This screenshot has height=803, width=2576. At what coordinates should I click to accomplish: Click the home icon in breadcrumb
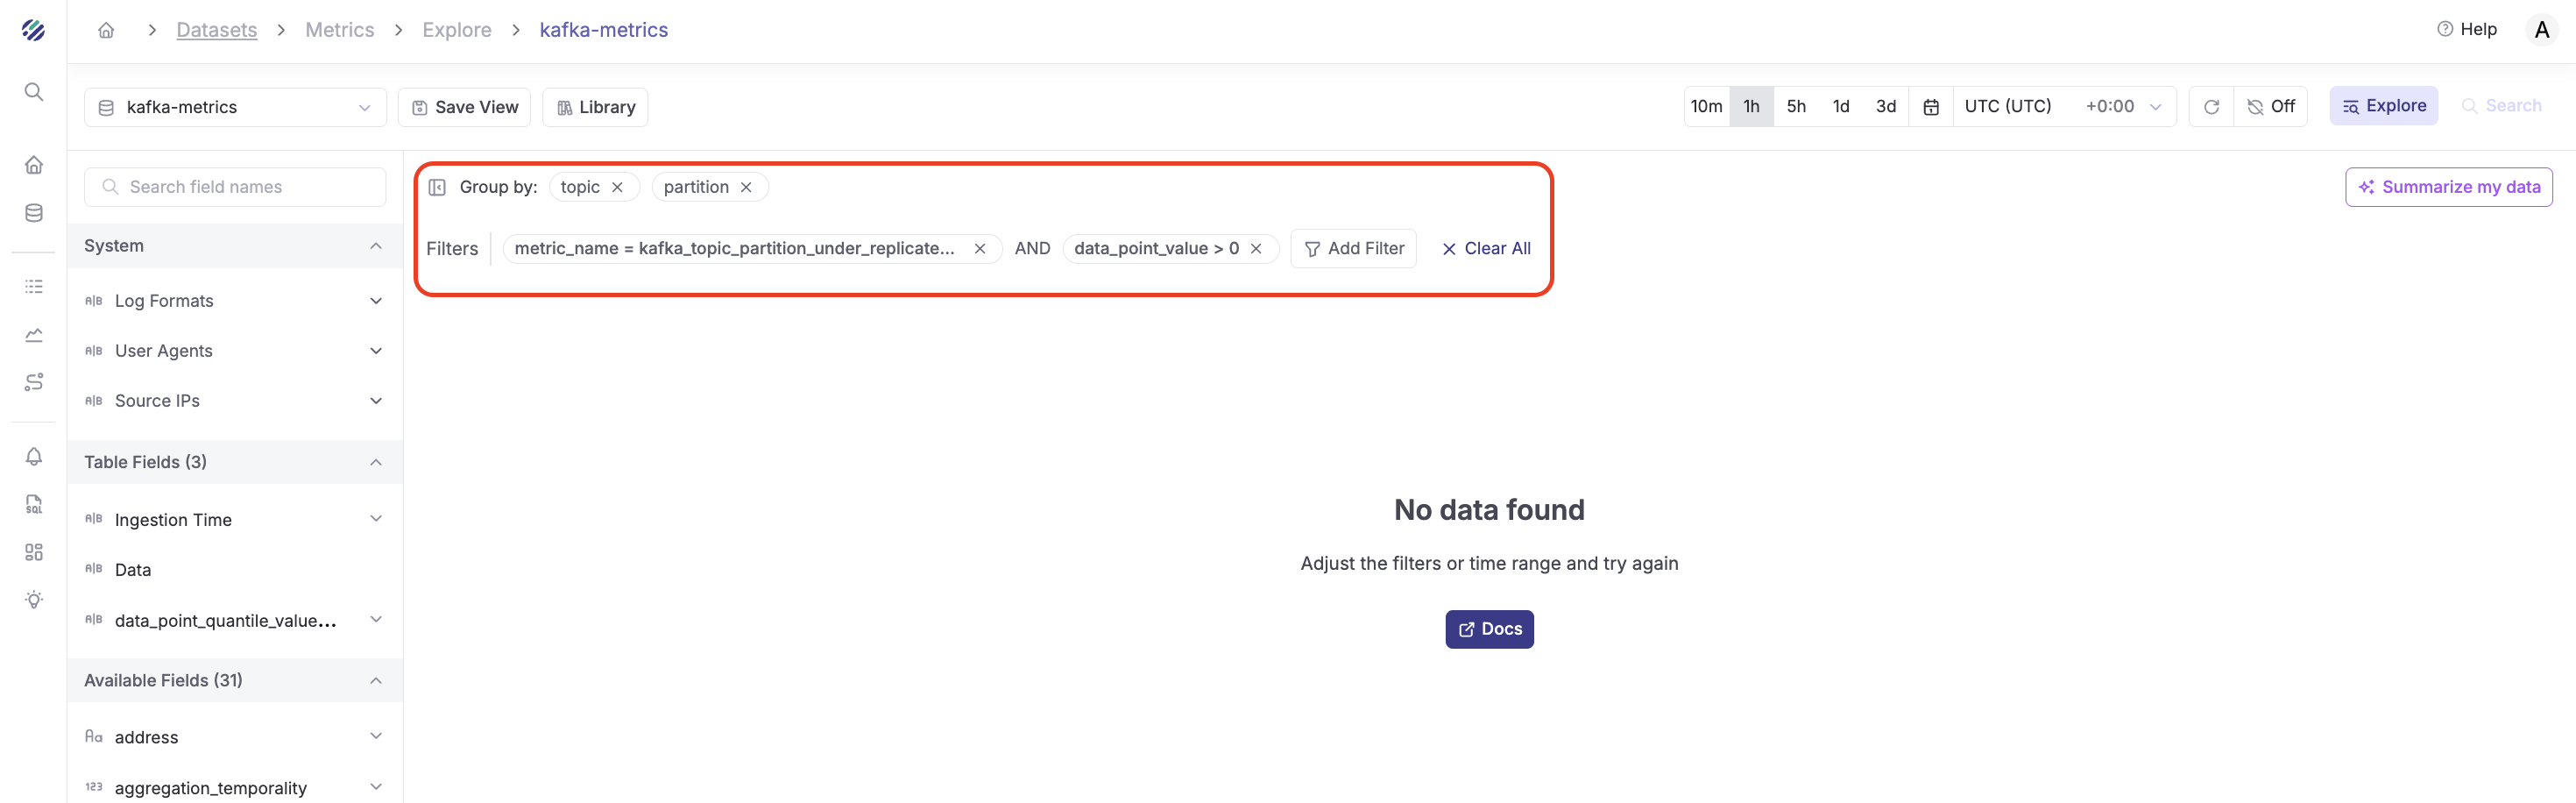coord(106,30)
